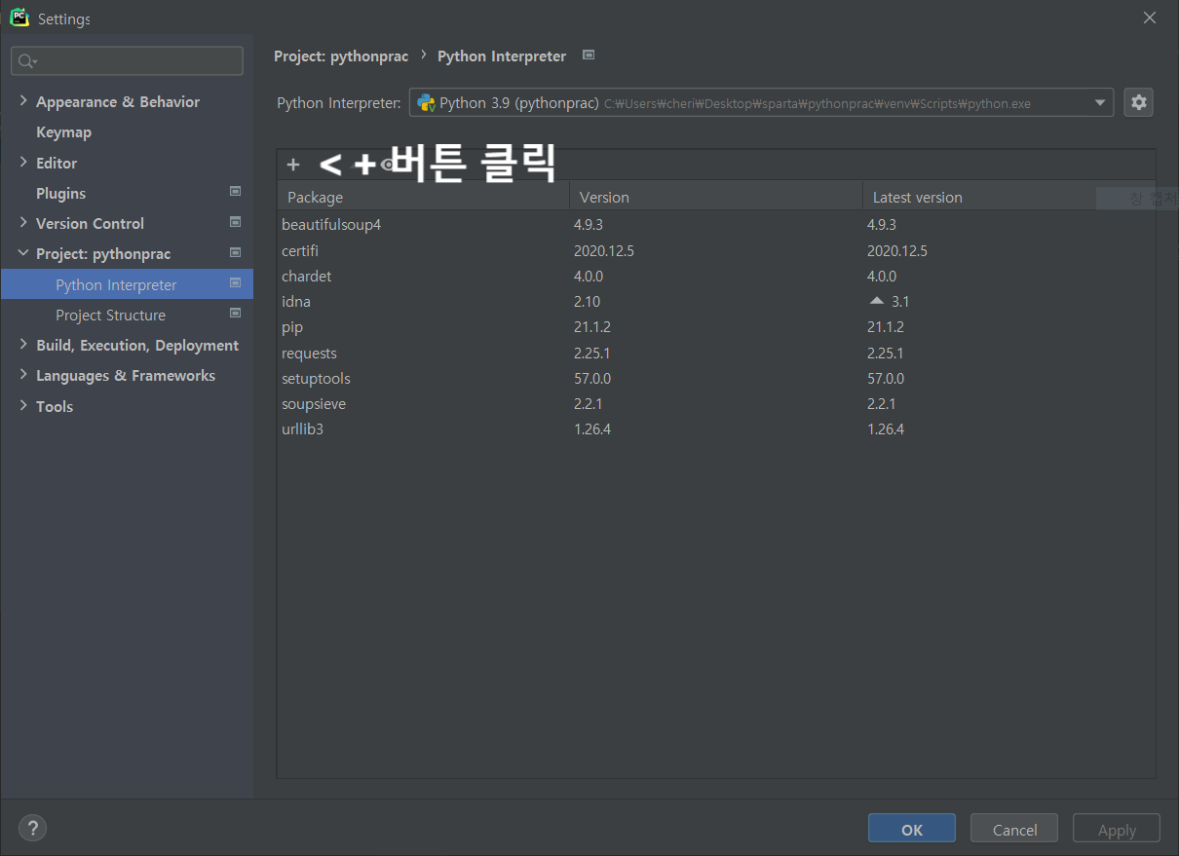The height and width of the screenshot is (856, 1179).
Task: Select the pip package row
Action: [x=716, y=326]
